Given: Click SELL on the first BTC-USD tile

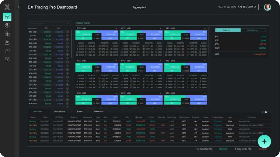Looking at the screenshot, I should 86,34.
